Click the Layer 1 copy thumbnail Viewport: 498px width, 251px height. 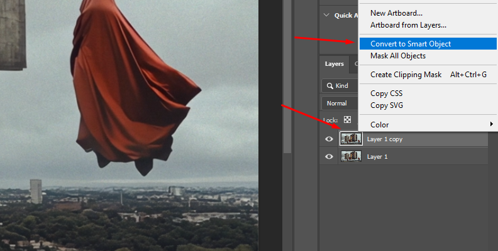[351, 139]
